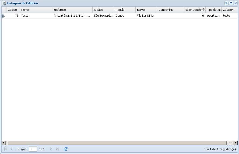Go to the next page arrow

(x=51, y=149)
